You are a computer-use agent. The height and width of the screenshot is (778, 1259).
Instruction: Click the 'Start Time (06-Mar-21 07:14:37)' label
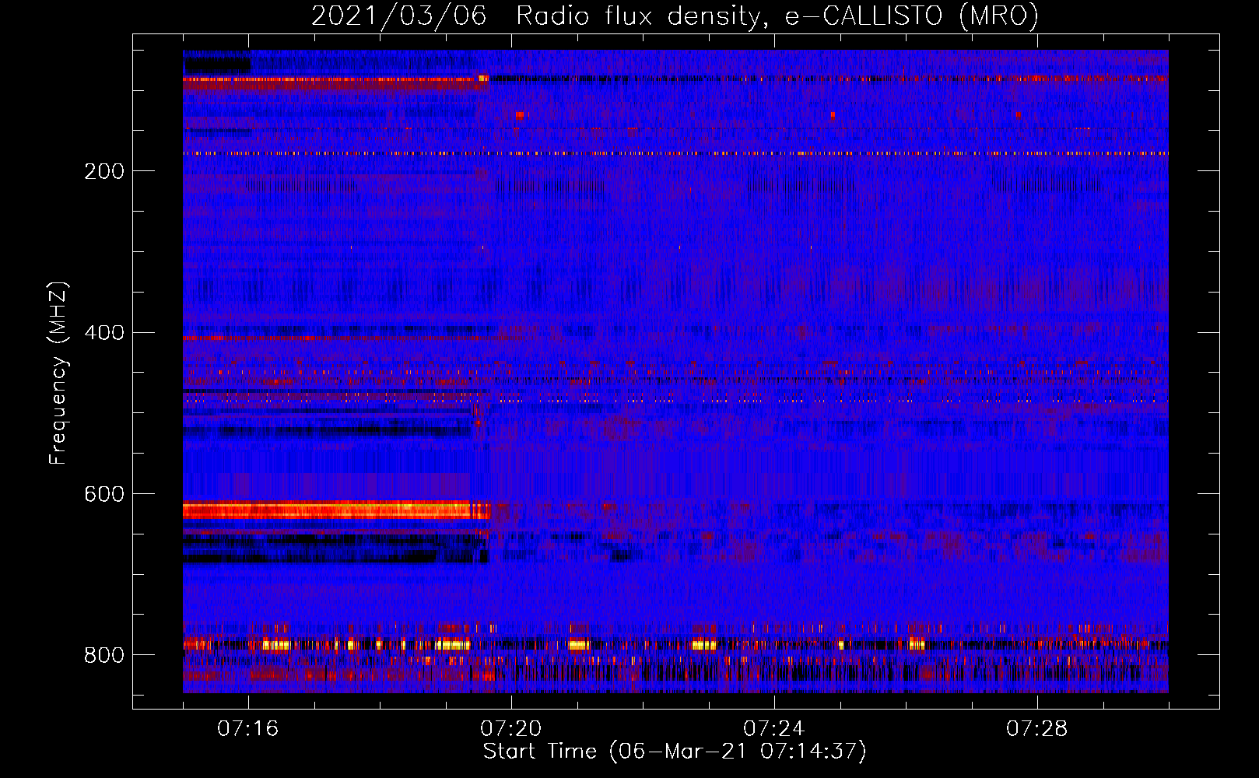675,752
